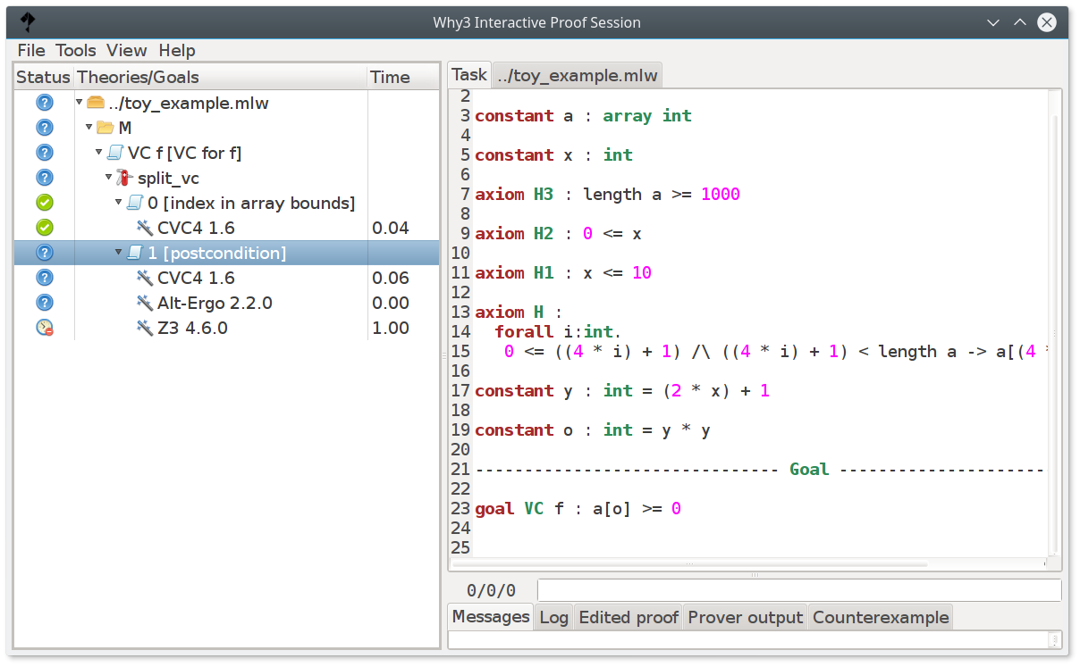Click unknown status icon of CVC4 0.06 row
This screenshot has height=667, width=1080.
tap(45, 278)
